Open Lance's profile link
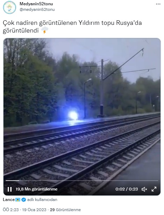Viewport: 164px width, 215px height. click(9, 200)
